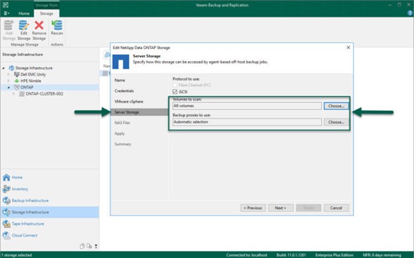Click the Volumes to scan field
This screenshot has height=258, width=414.
tap(247, 106)
